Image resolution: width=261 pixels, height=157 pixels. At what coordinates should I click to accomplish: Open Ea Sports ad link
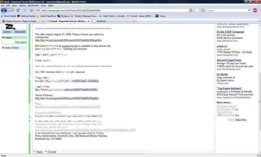[222, 74]
